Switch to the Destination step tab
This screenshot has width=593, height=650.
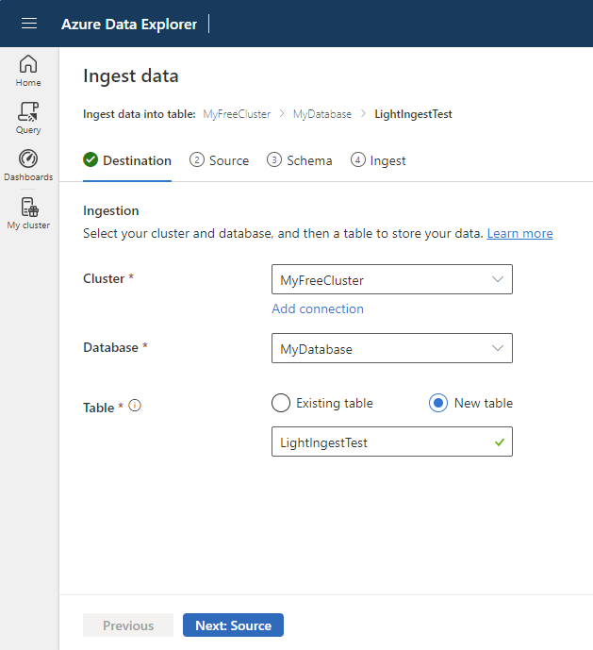[x=127, y=160]
